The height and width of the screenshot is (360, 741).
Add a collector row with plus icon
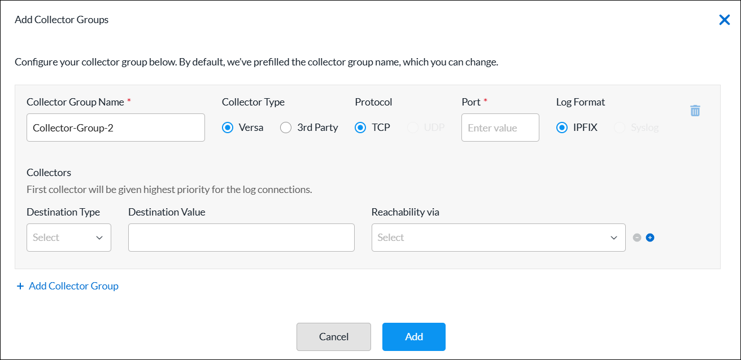click(650, 238)
